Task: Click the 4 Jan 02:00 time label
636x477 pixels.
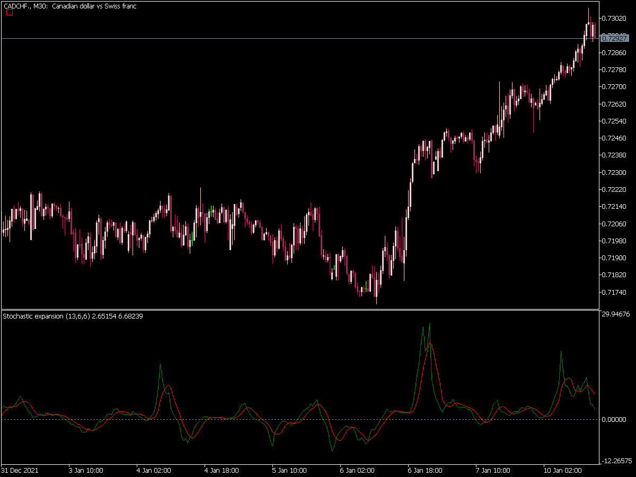Action: coord(154,470)
